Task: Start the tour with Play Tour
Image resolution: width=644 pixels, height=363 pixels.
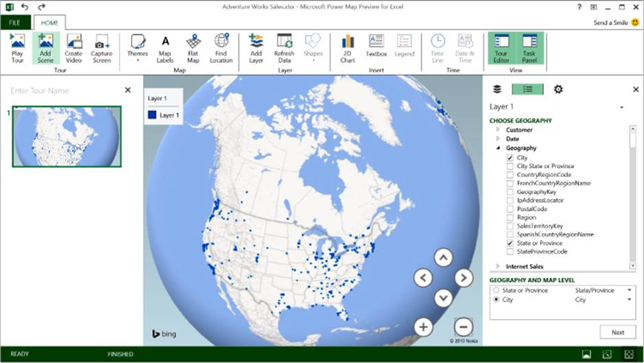Action: coord(17,49)
